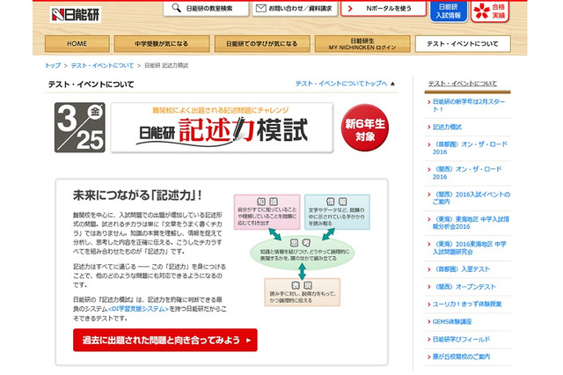The height and width of the screenshot is (375, 563).
Task: Click the 知識 box in diagram
Action: pos(267,212)
